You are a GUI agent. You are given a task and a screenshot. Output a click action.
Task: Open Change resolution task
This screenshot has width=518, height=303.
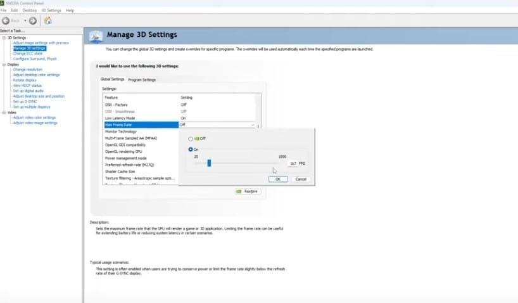tap(28, 70)
